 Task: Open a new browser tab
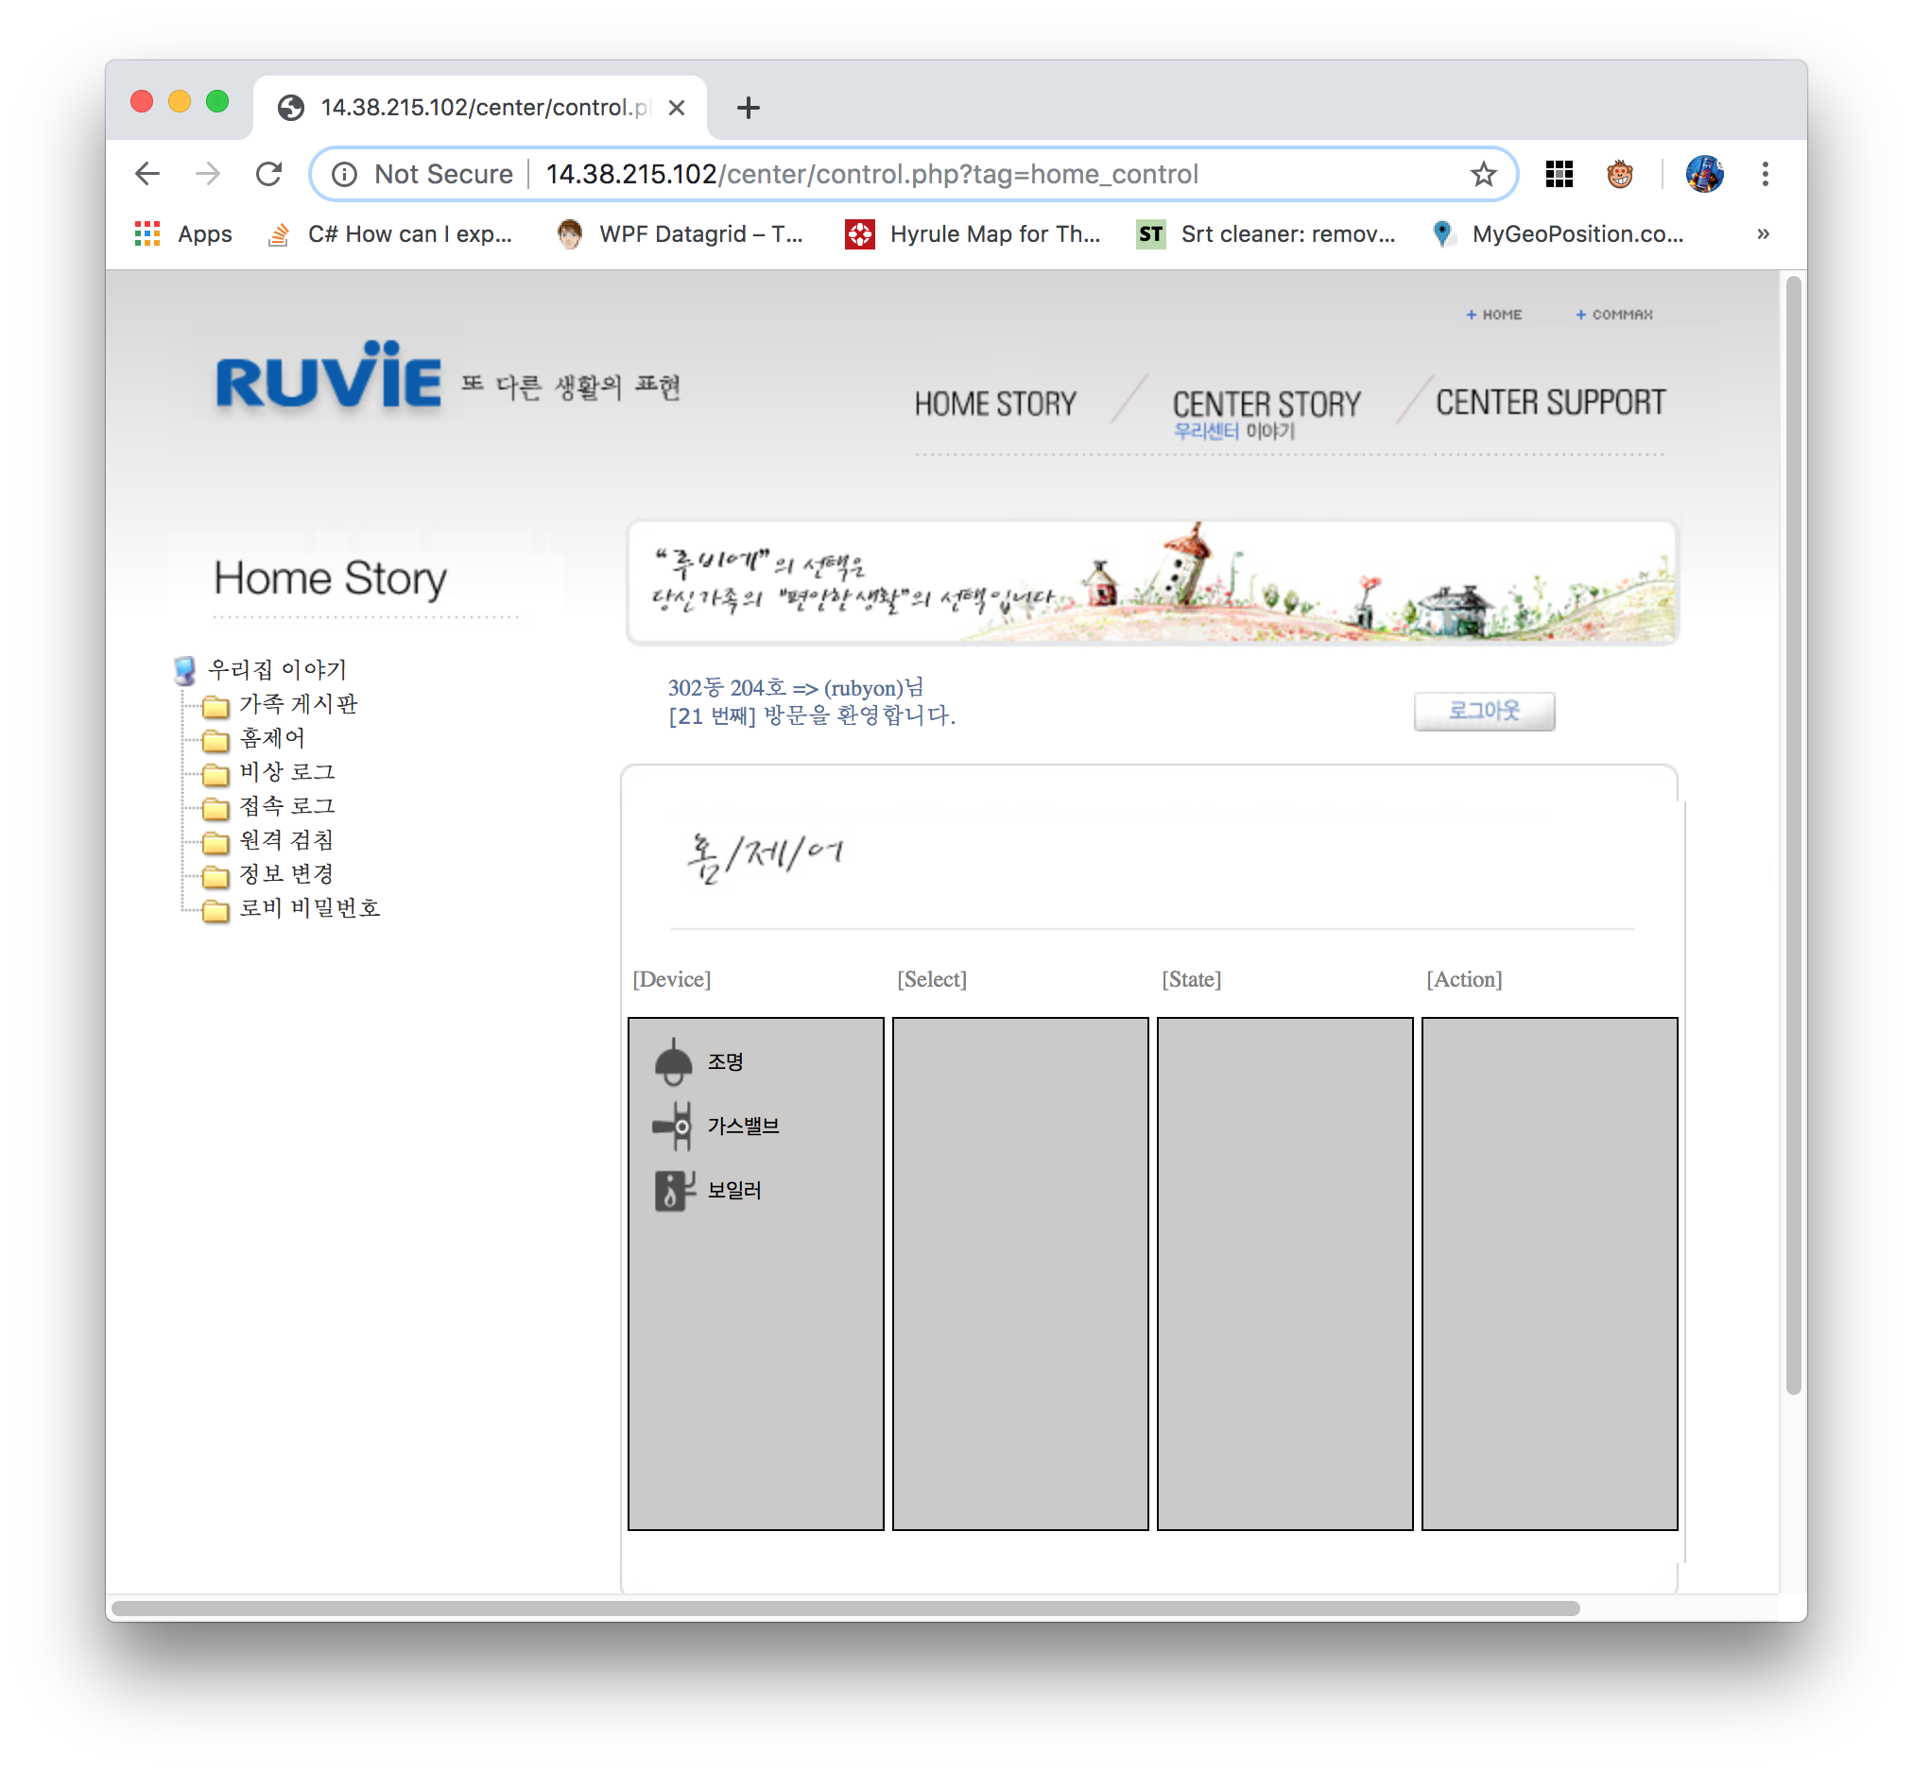749,108
